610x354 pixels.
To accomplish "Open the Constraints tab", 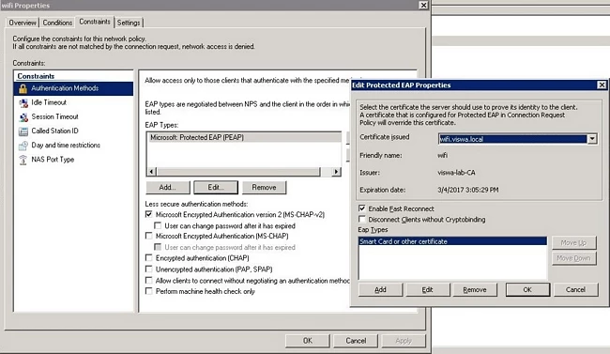I will point(95,22).
